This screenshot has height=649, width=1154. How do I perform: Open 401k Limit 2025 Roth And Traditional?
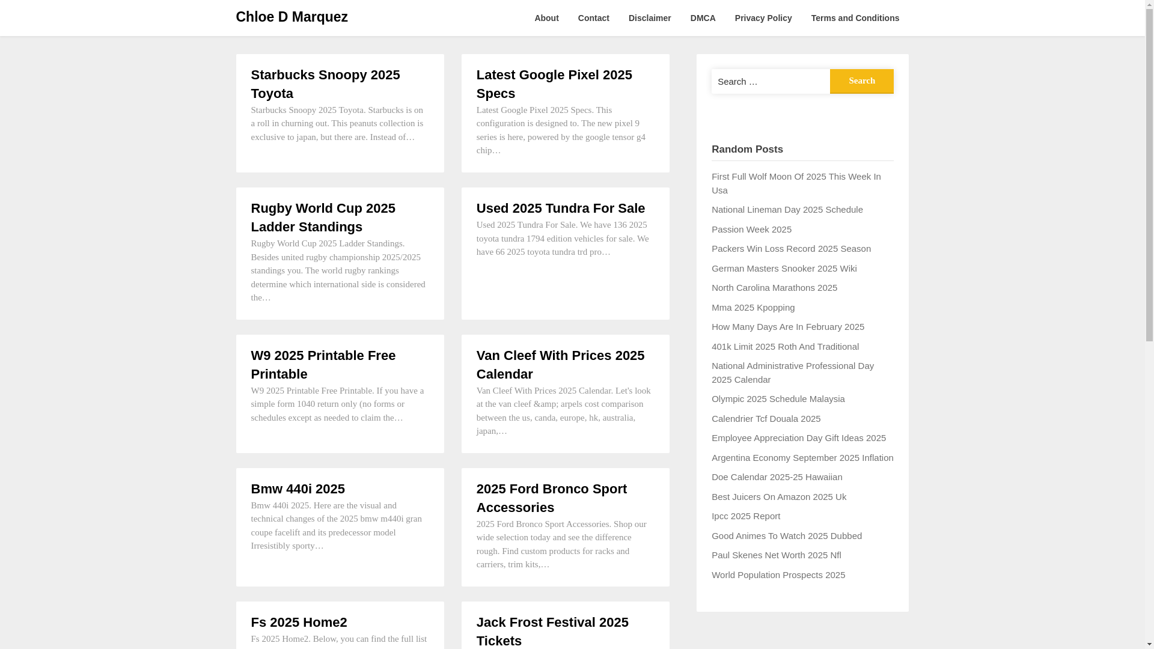[x=785, y=347]
